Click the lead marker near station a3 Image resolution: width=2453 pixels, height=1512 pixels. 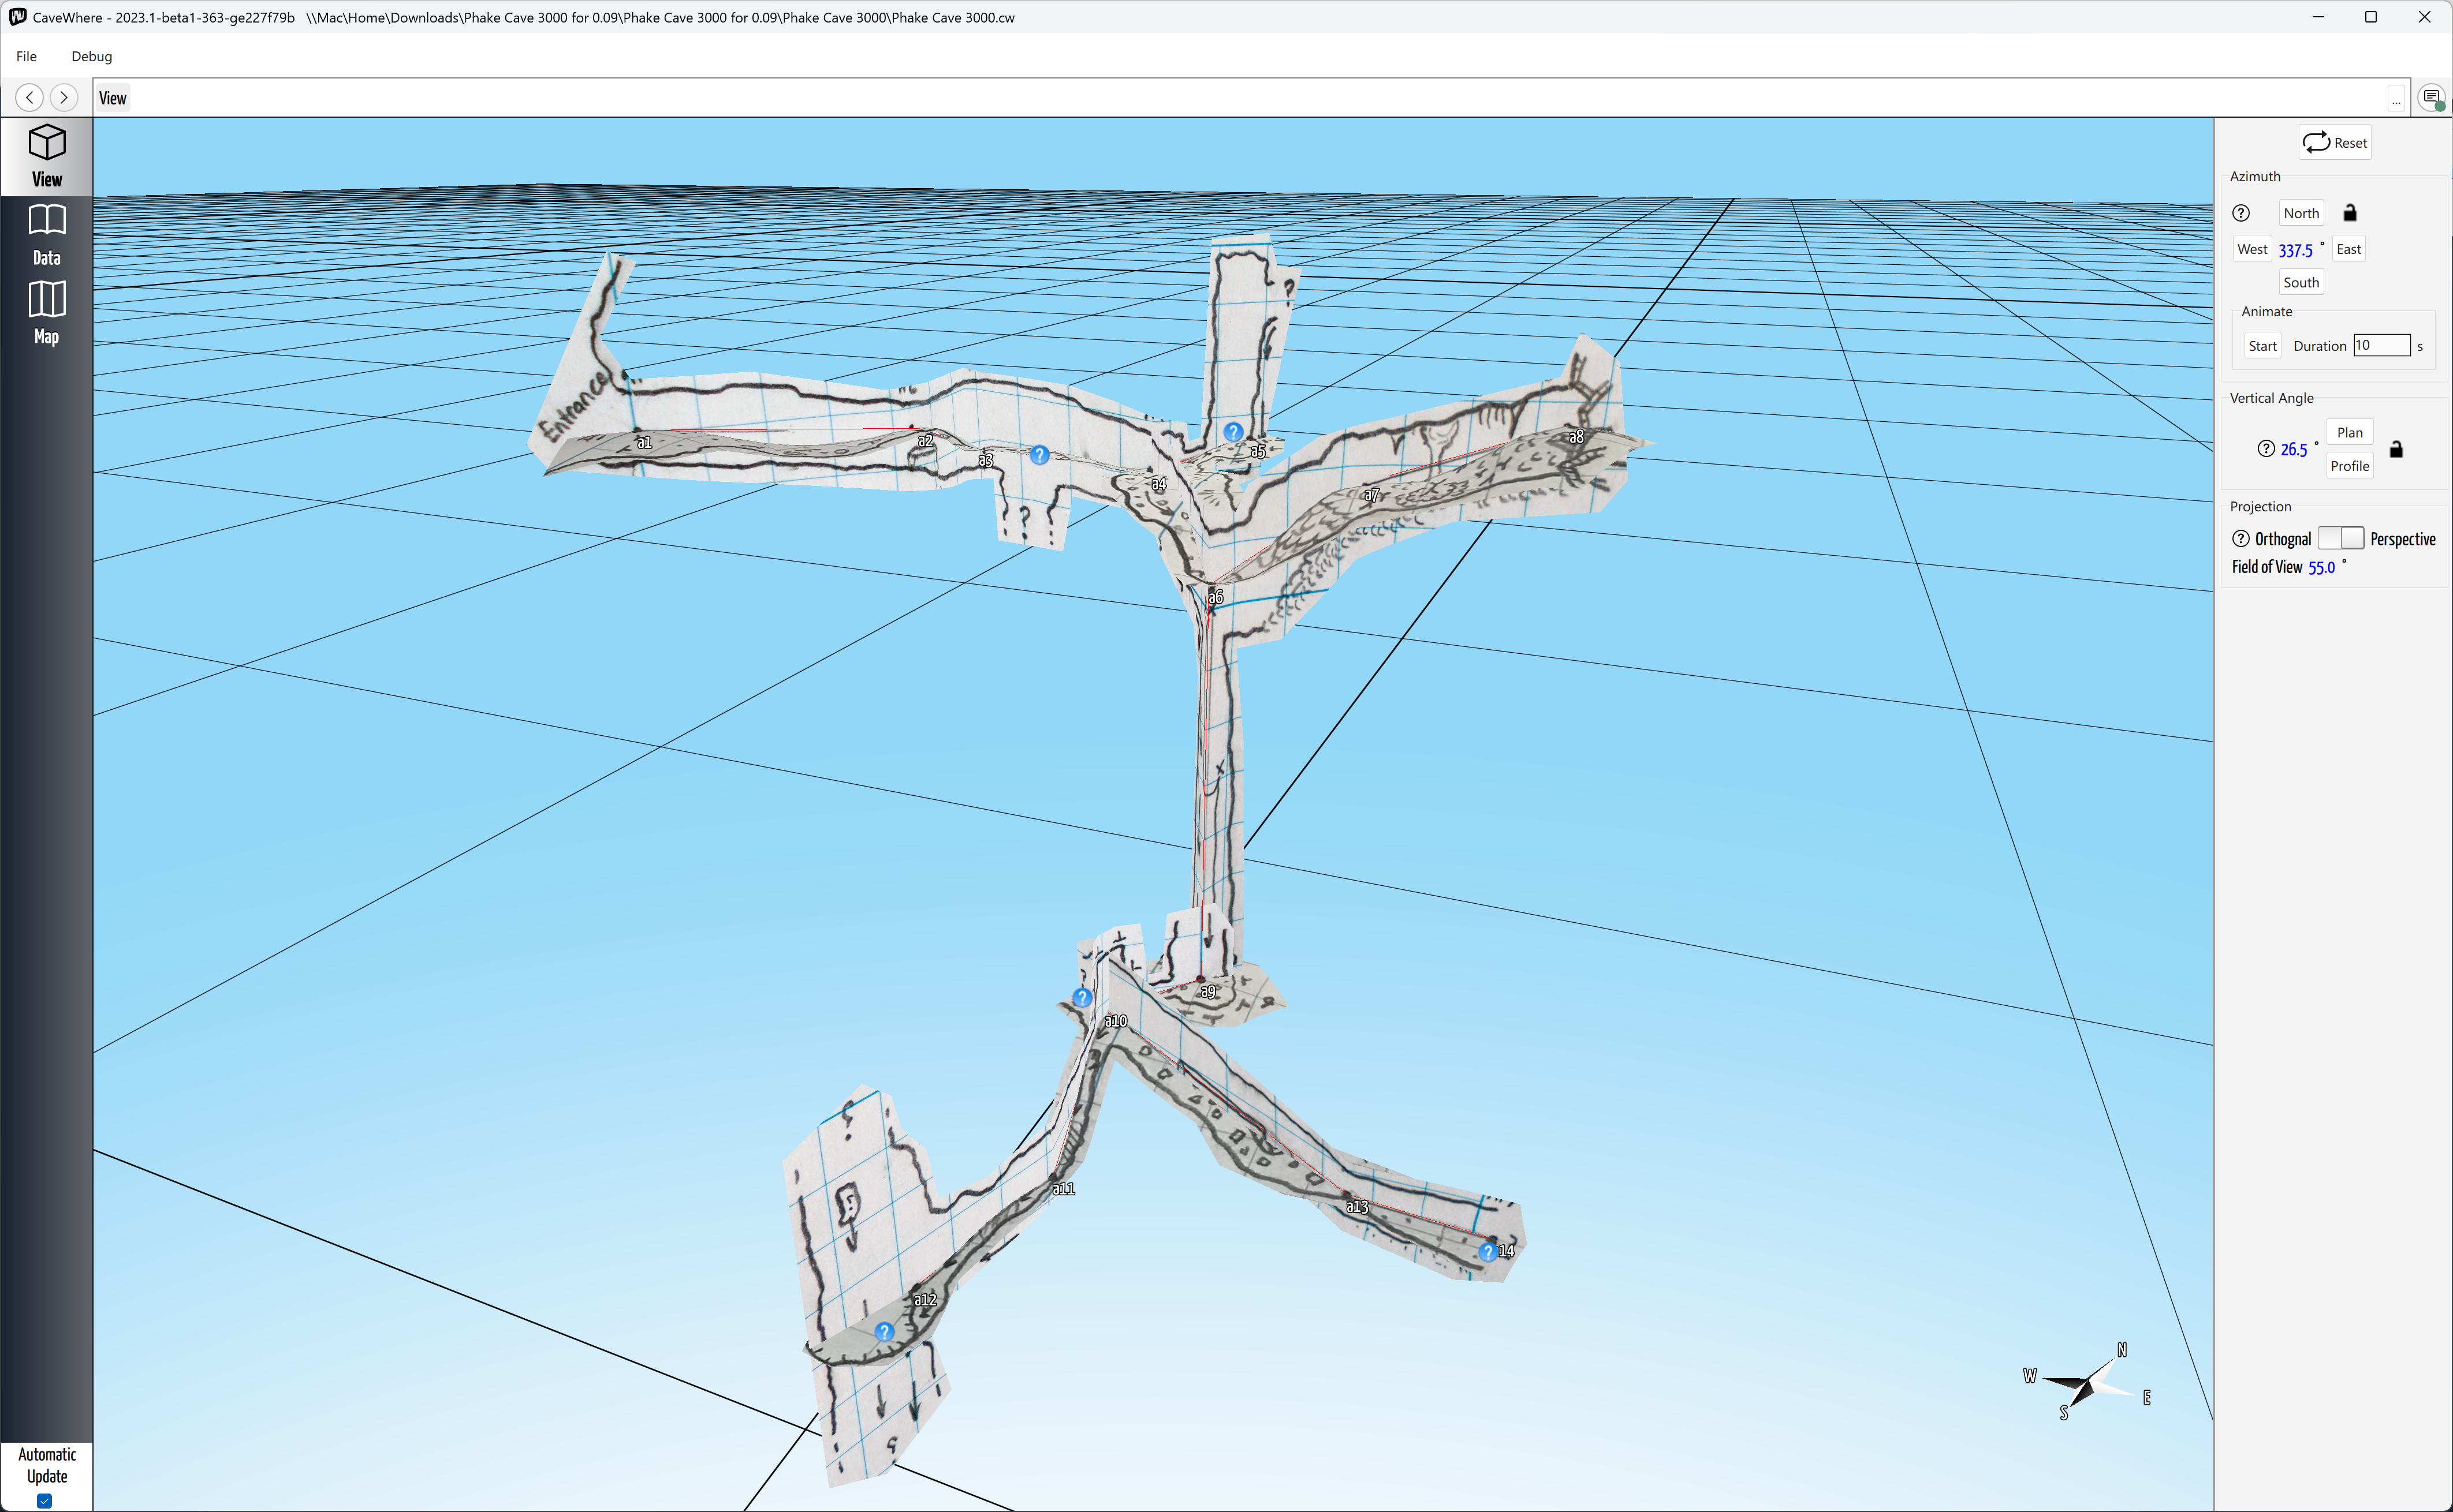click(x=1039, y=455)
